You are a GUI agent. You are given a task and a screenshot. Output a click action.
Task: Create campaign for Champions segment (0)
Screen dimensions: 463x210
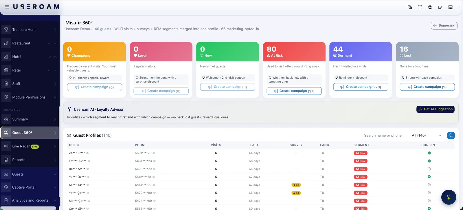[94, 87]
